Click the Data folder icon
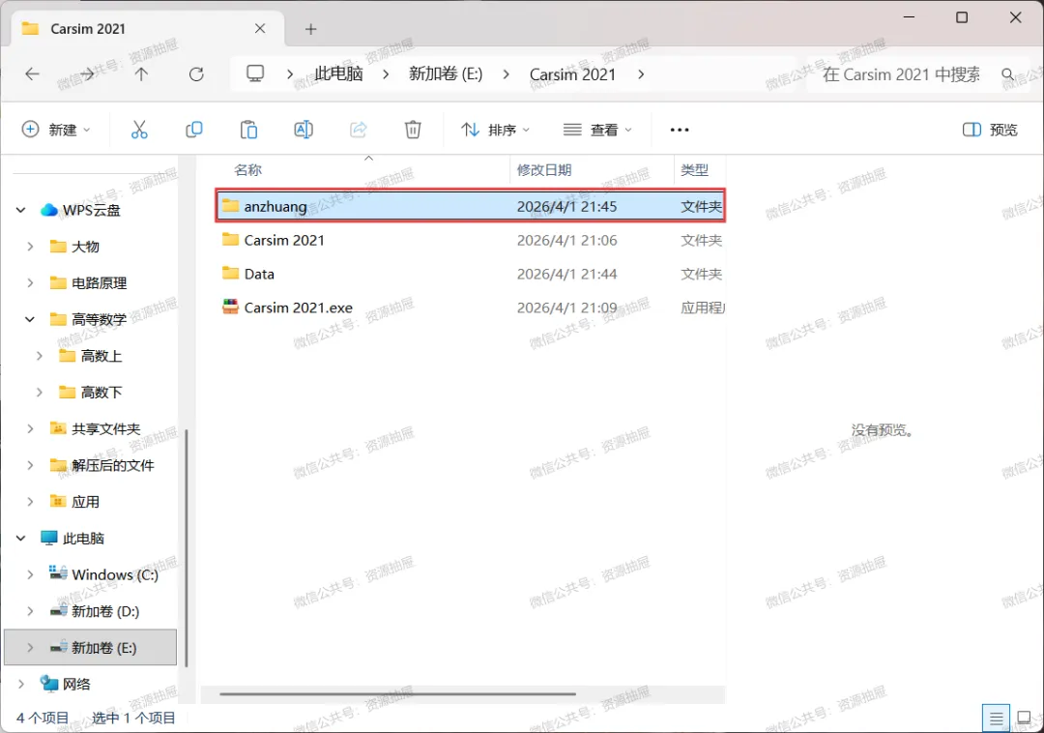Image resolution: width=1044 pixels, height=733 pixels. click(230, 273)
